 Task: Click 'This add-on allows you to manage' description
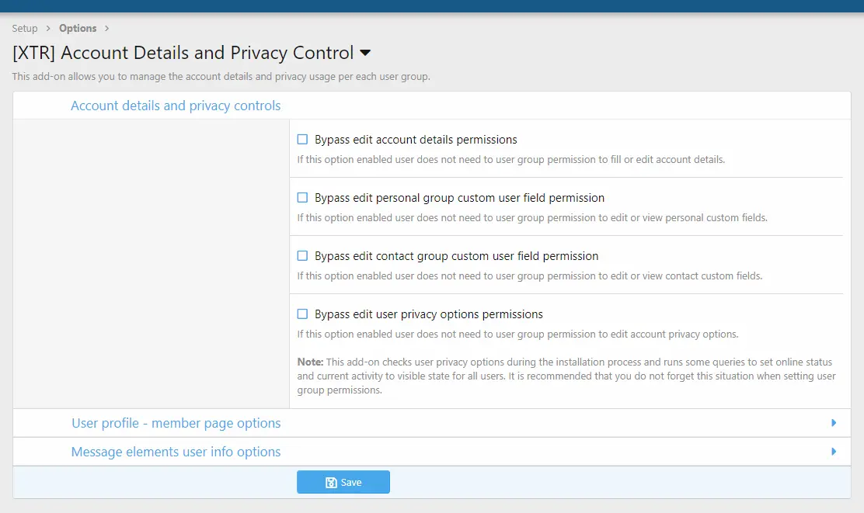[x=221, y=77]
